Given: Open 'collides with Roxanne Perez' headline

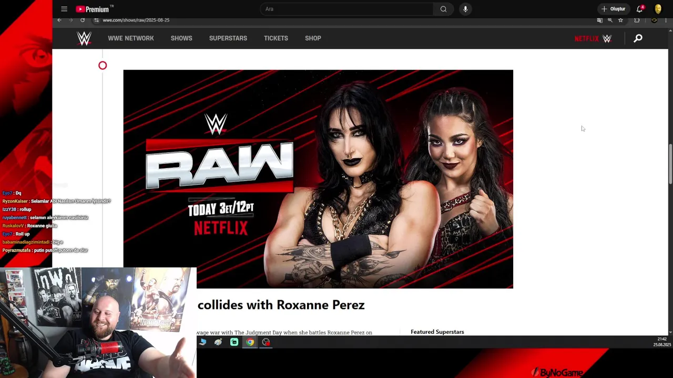Looking at the screenshot, I should click(281, 305).
